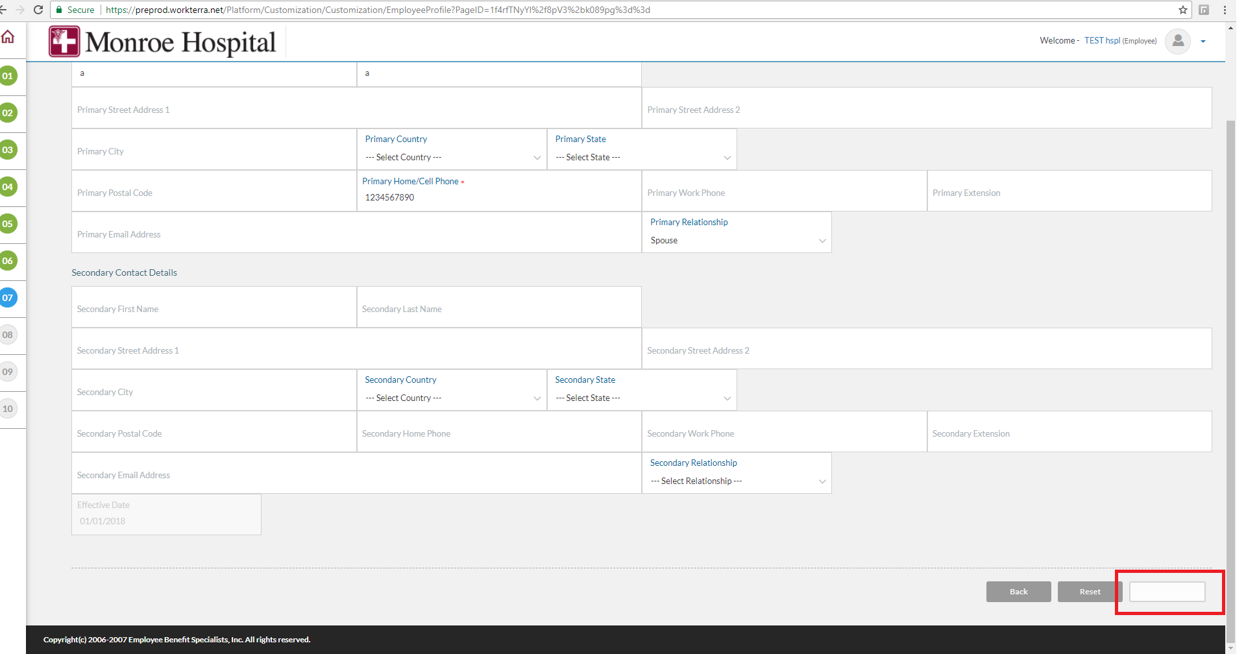Bookmark page with the star icon
Image resolution: width=1246 pixels, height=654 pixels.
pyautogui.click(x=1182, y=10)
